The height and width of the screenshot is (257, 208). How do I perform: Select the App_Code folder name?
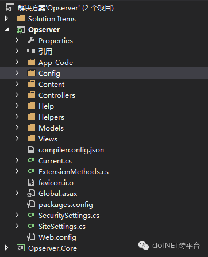point(56,63)
